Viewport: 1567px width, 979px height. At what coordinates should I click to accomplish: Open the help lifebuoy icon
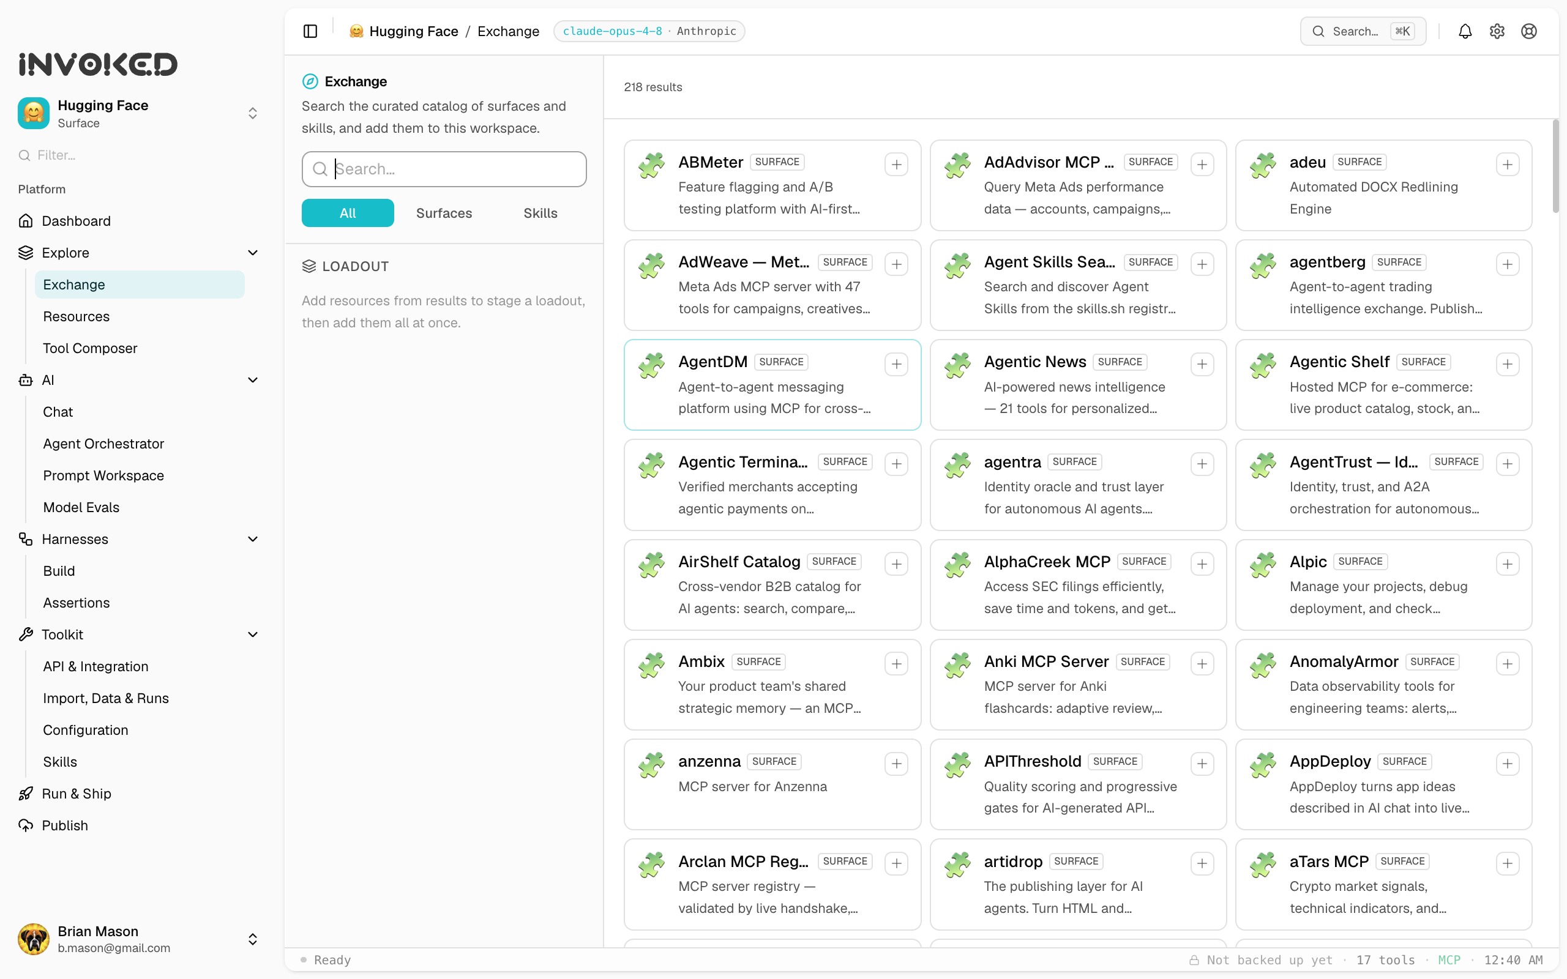click(1529, 31)
